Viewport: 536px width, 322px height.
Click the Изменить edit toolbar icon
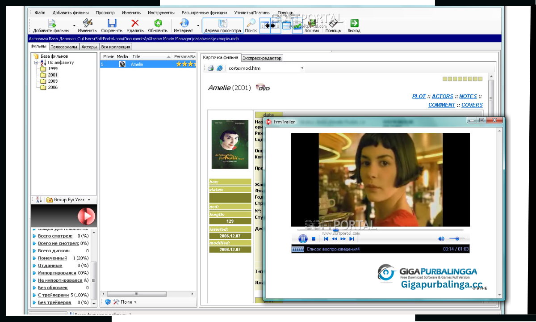coord(88,23)
